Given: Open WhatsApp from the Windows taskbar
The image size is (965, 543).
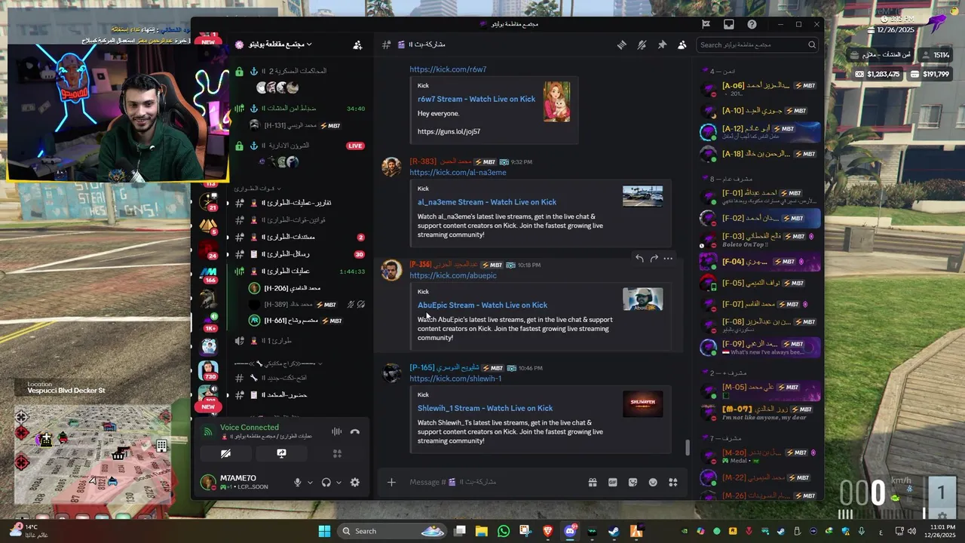Looking at the screenshot, I should click(x=504, y=531).
